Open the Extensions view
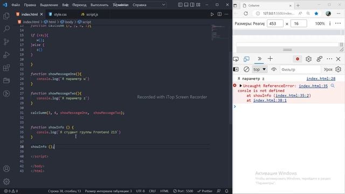The height and width of the screenshot is (194, 345). click(x=6, y=67)
